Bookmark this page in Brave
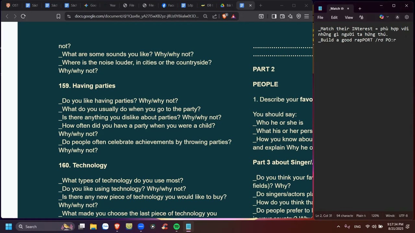Screen dimensions: 415x233 (58, 16)
